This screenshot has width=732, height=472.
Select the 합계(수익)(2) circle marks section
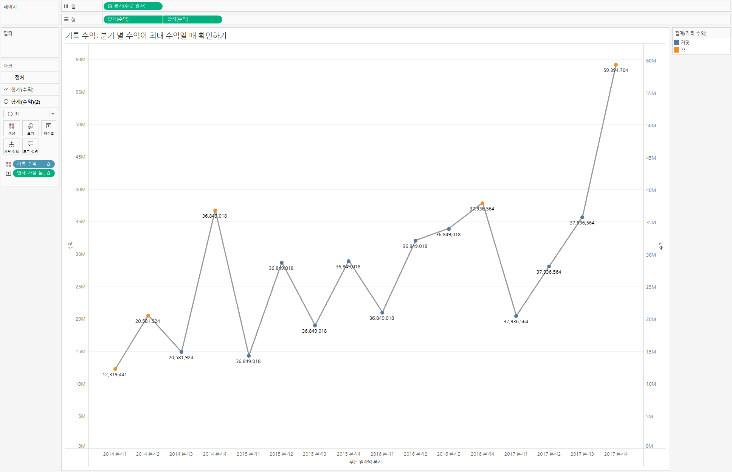[25, 102]
